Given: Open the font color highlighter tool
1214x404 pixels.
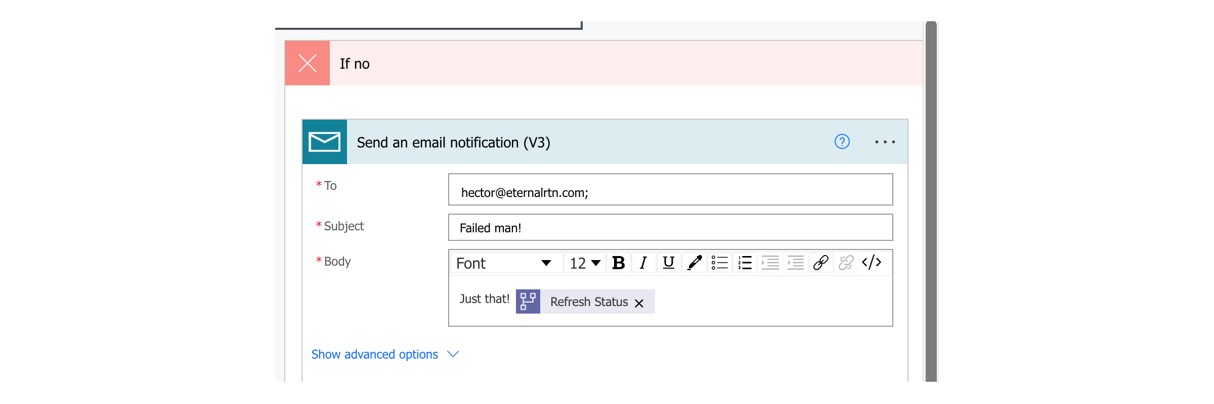Looking at the screenshot, I should [694, 263].
